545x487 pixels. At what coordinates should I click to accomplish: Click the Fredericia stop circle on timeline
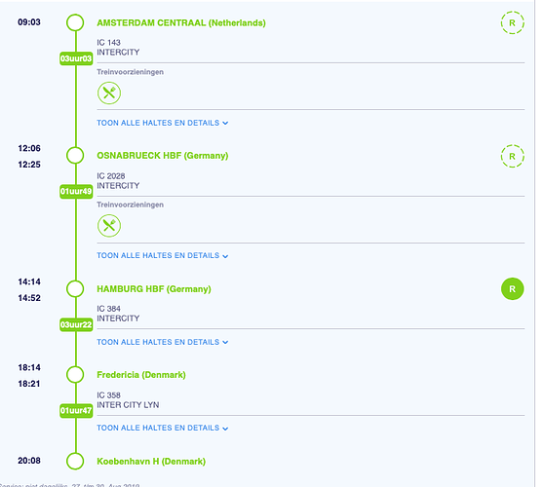[75, 375]
